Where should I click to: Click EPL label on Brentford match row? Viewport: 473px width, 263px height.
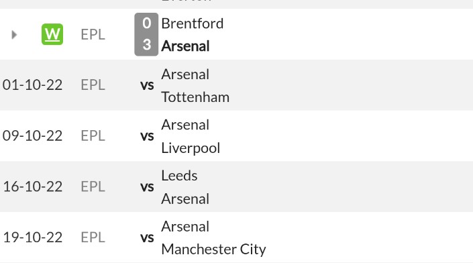click(x=93, y=34)
